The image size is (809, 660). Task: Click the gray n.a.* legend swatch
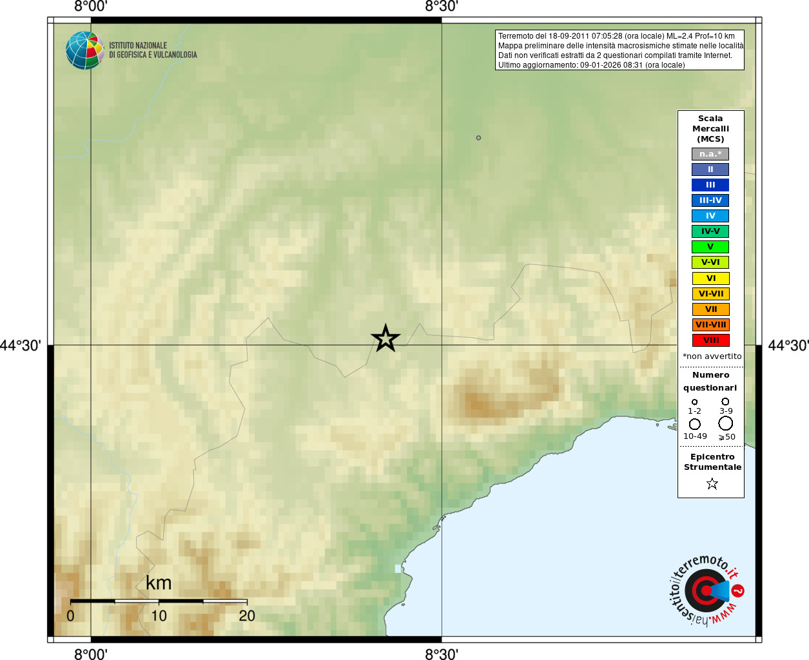coord(710,154)
